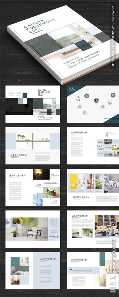Click the 目录 CONTENTS heading
The width and height of the screenshot is (119, 297).
[72, 89]
